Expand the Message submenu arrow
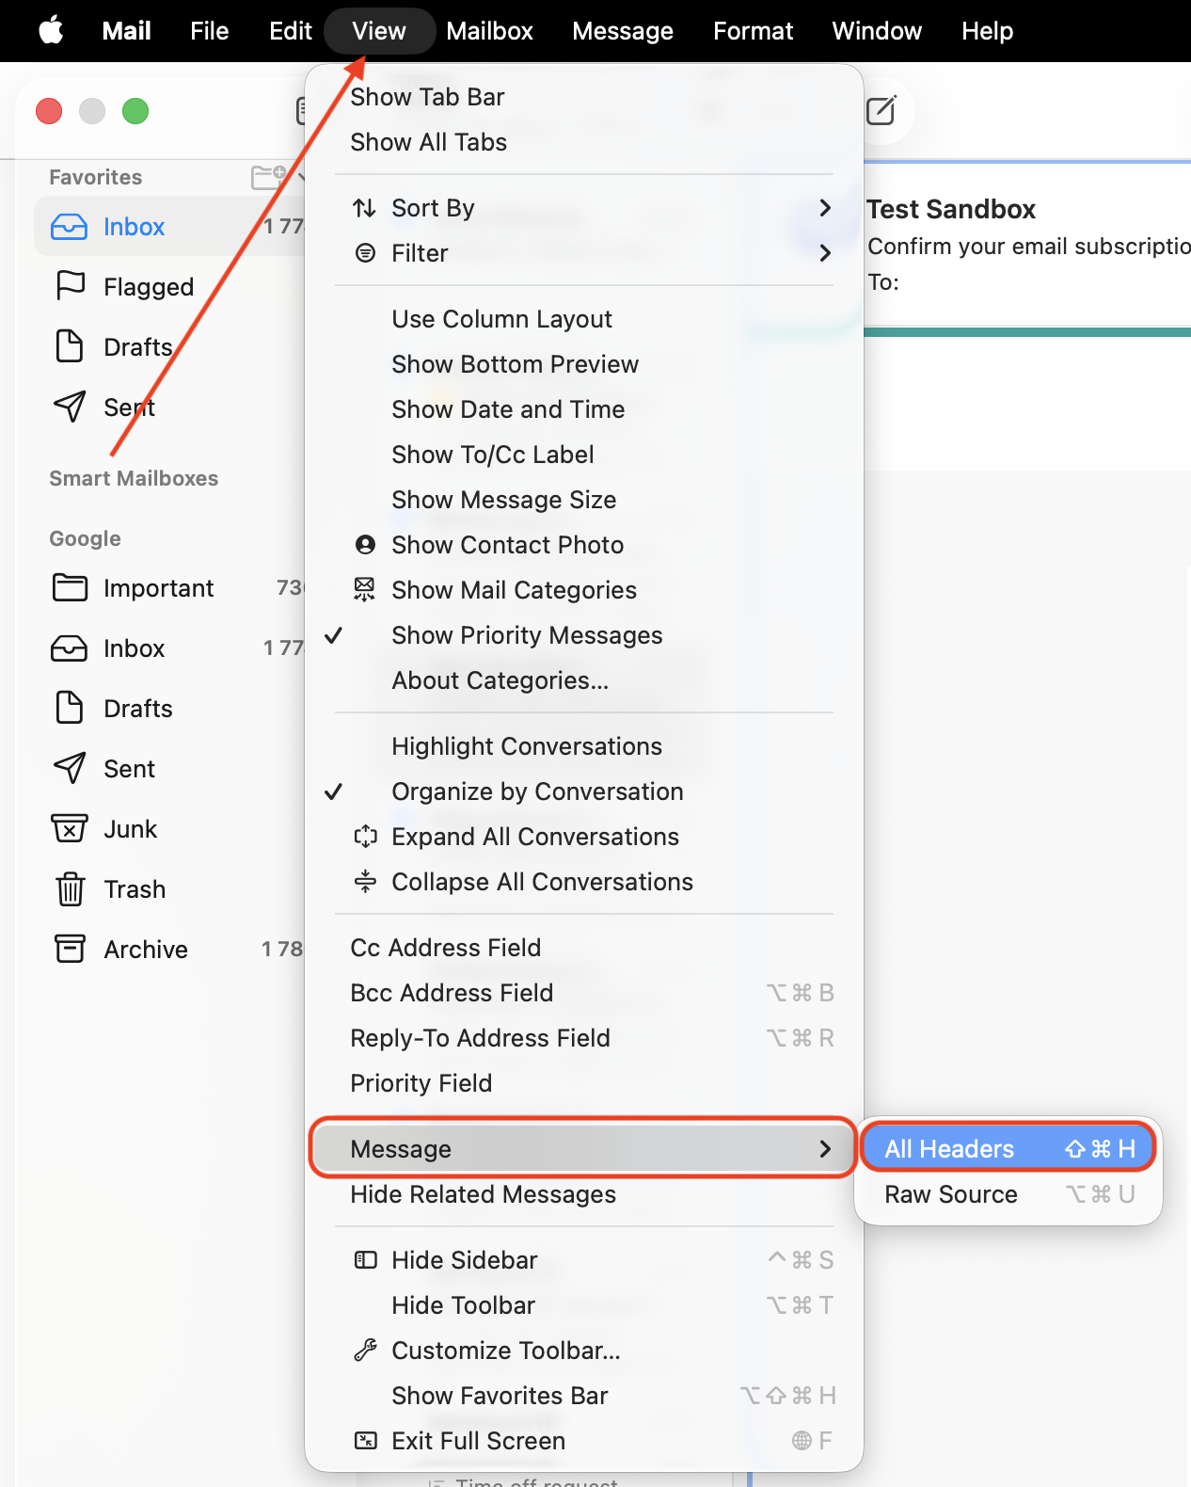 [825, 1149]
